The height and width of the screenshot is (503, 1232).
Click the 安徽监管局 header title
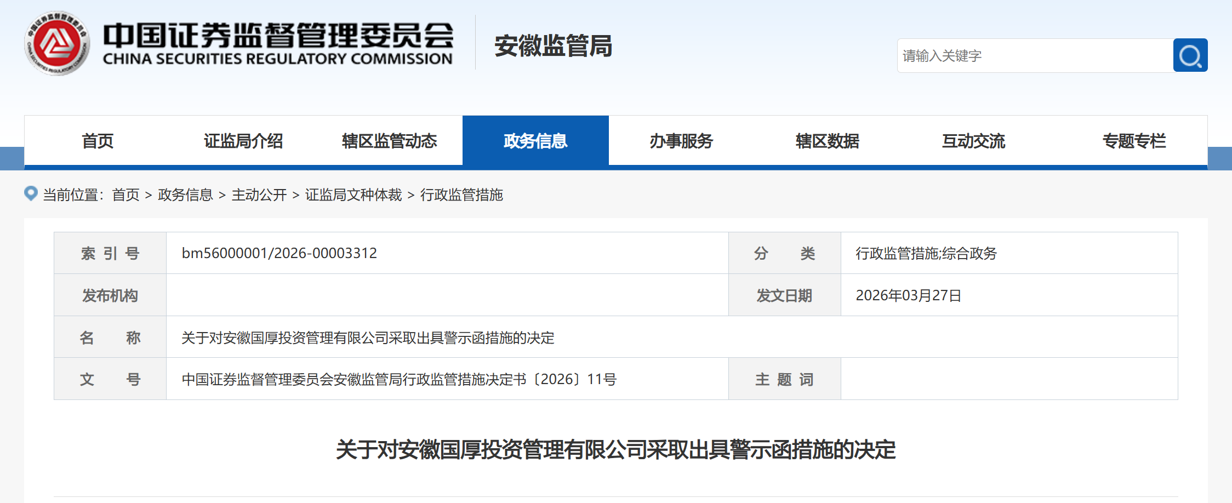click(x=554, y=45)
